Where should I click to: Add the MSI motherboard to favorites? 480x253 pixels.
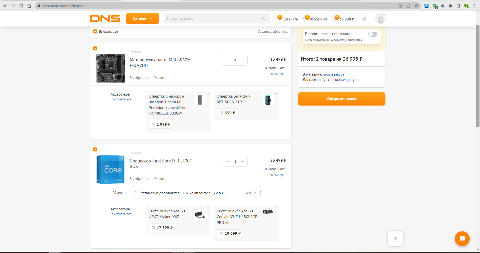[139, 78]
